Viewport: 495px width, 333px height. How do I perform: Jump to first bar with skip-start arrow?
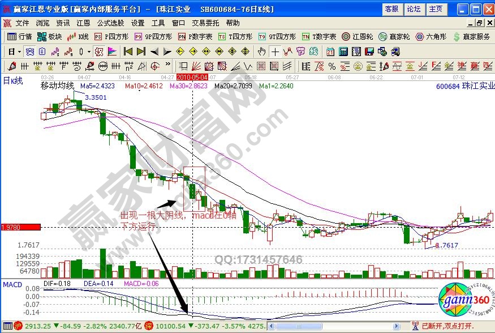tap(128, 51)
